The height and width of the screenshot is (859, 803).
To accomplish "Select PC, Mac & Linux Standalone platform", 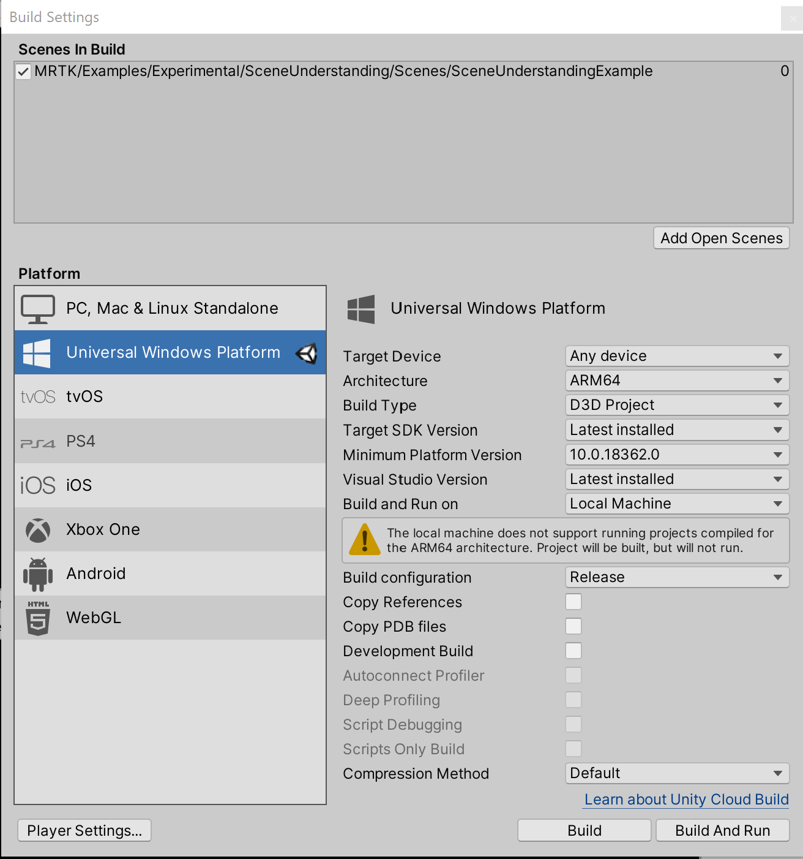I will 170,308.
